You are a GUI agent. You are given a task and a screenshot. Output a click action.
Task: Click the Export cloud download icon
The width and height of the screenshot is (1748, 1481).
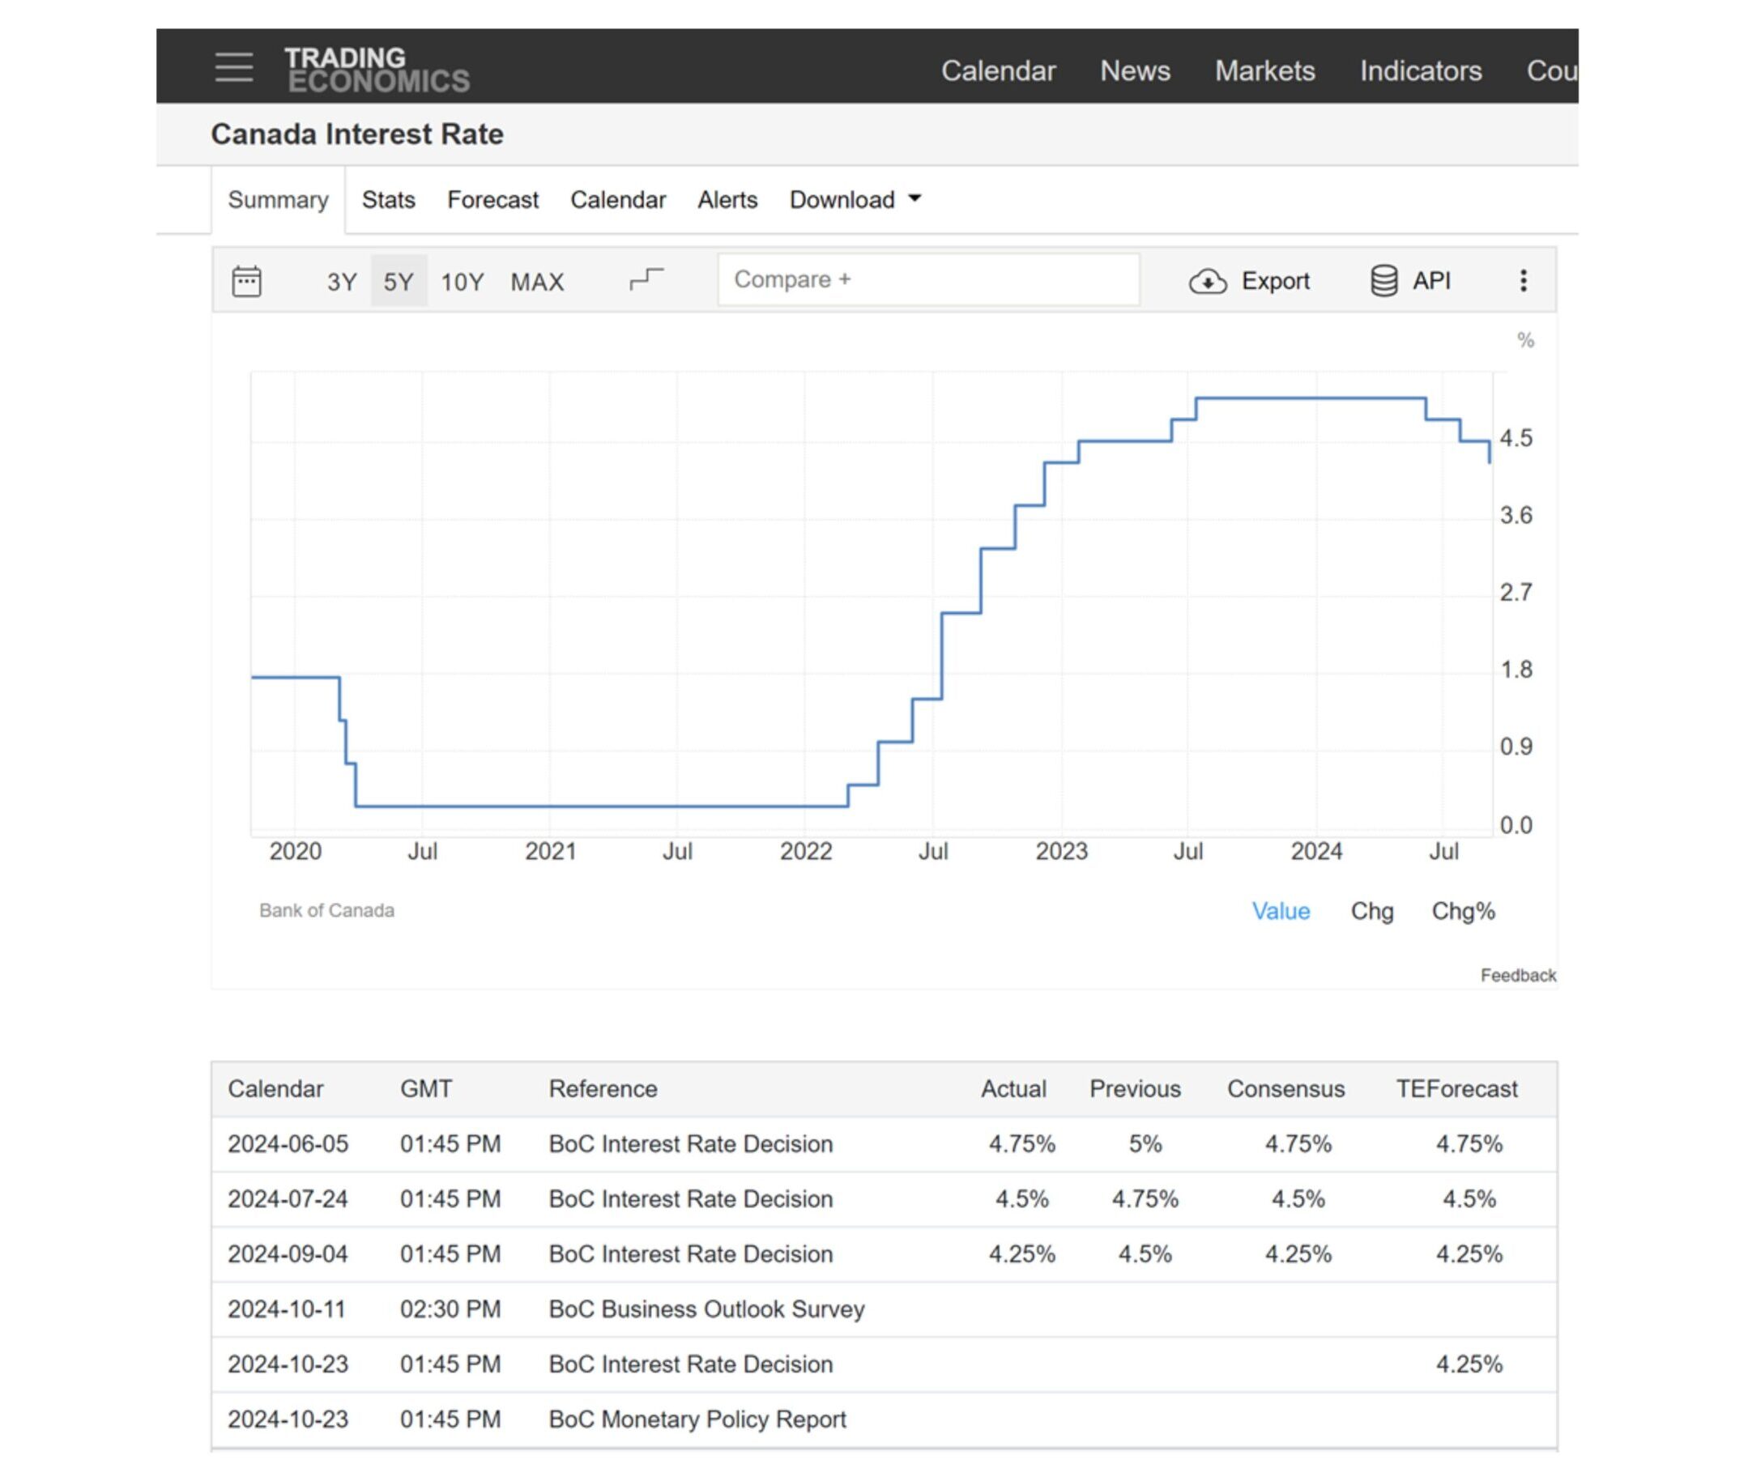pos(1207,281)
